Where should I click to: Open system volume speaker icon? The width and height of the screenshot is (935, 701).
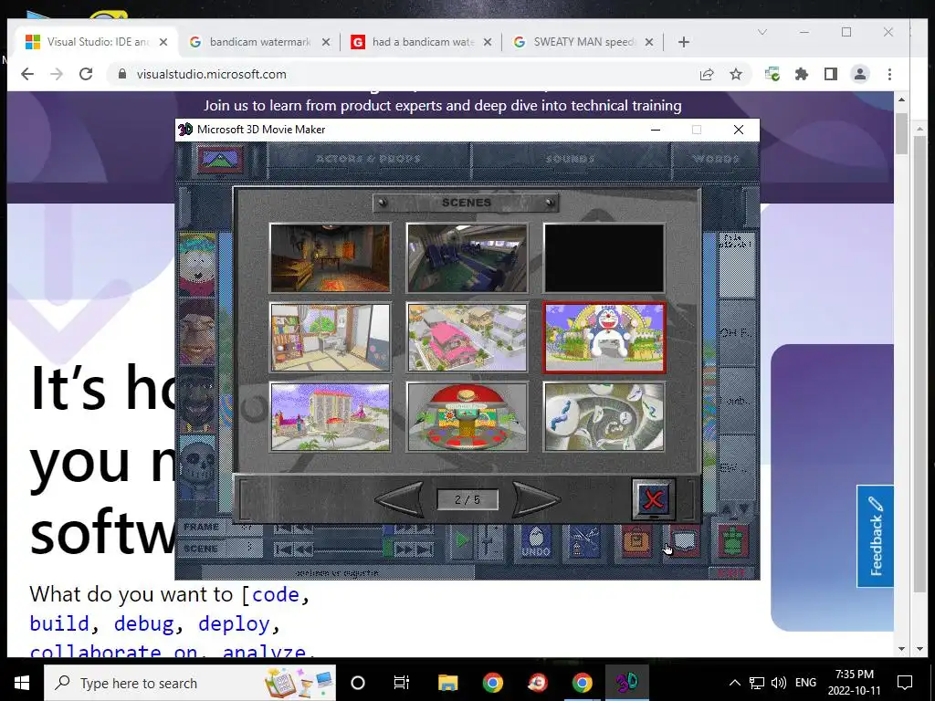[778, 683]
